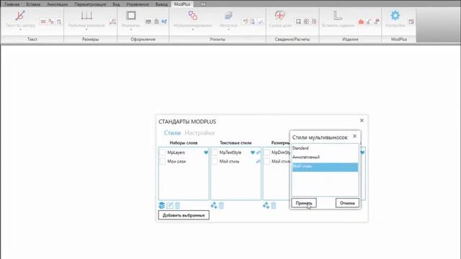Open the Вид ribbon tab
461x259 pixels.
click(x=116, y=4)
